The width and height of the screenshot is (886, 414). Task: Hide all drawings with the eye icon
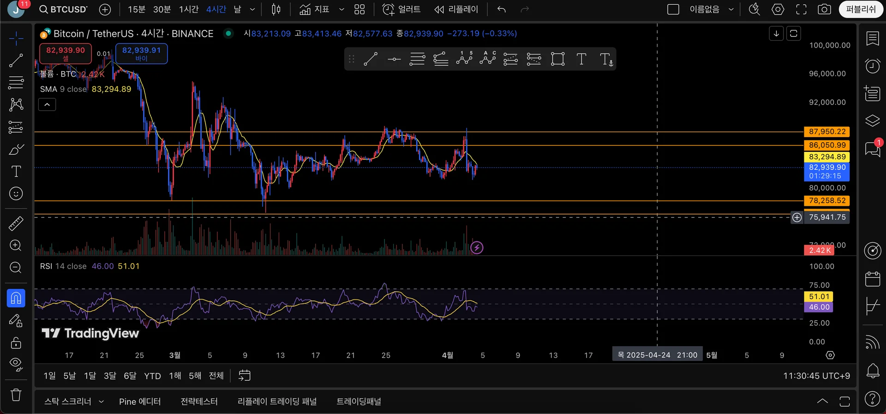(16, 365)
